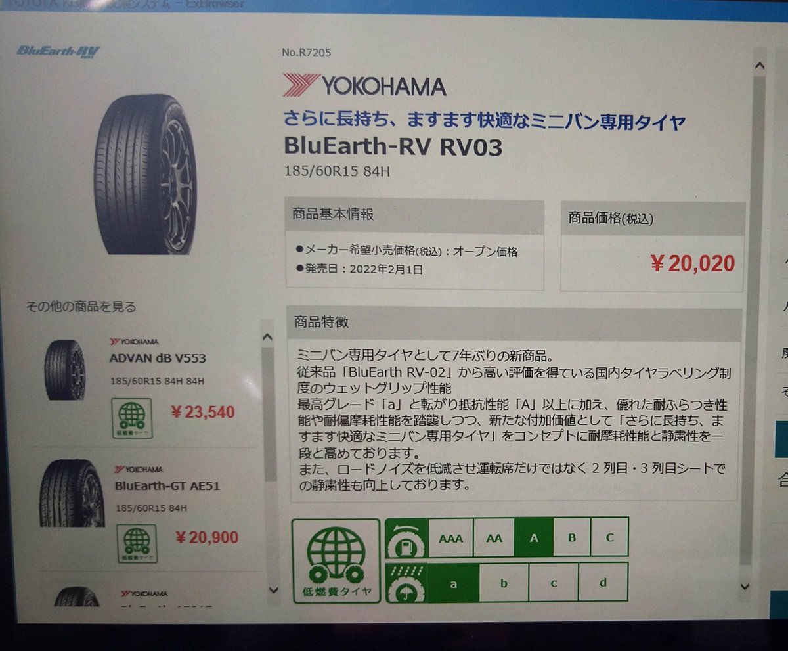Viewport: 788px width, 651px height.
Task: Select wet grip grade b
Action: 504,583
